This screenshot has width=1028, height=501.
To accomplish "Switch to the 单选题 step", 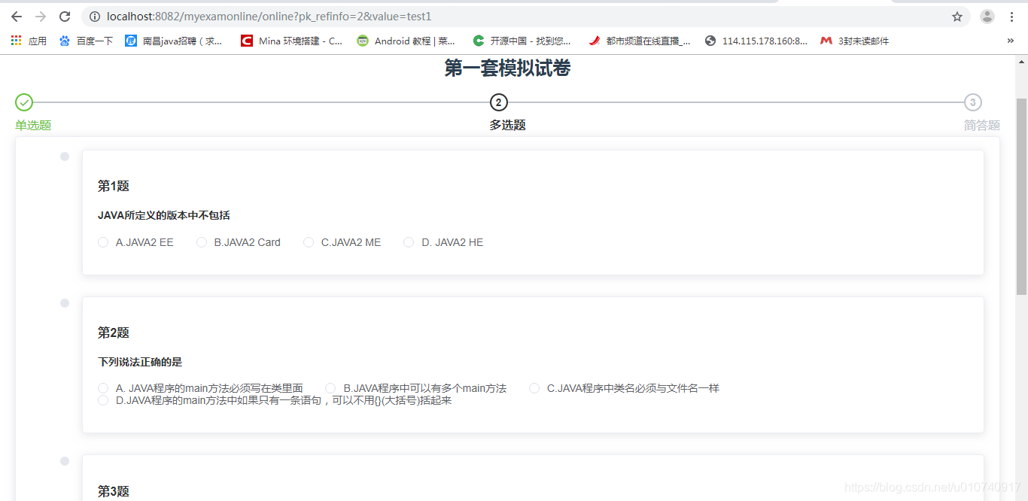I will pos(33,125).
